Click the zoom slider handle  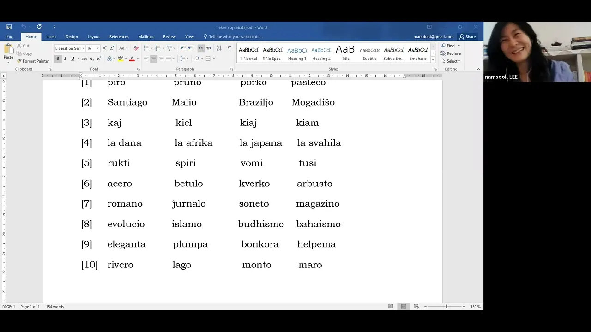tap(446, 307)
